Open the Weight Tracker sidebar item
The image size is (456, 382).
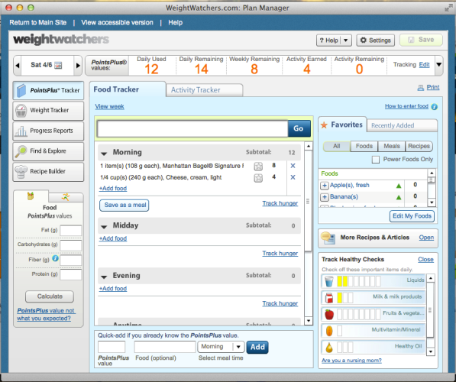[x=48, y=111]
